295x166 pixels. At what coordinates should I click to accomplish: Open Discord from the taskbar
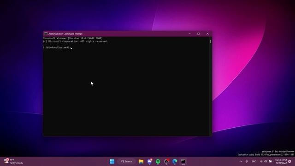click(x=149, y=161)
